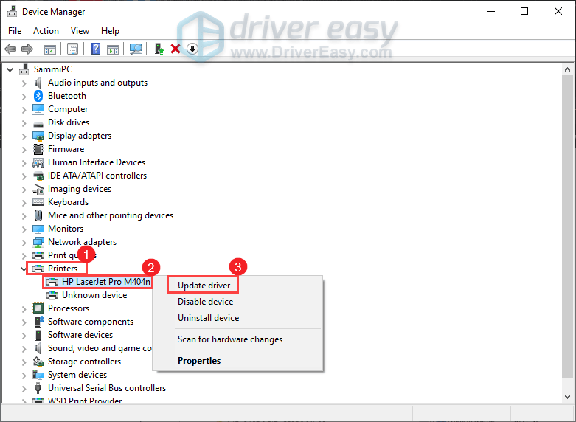Collapse the Printers category
This screenshot has width=576, height=422.
[x=23, y=269]
